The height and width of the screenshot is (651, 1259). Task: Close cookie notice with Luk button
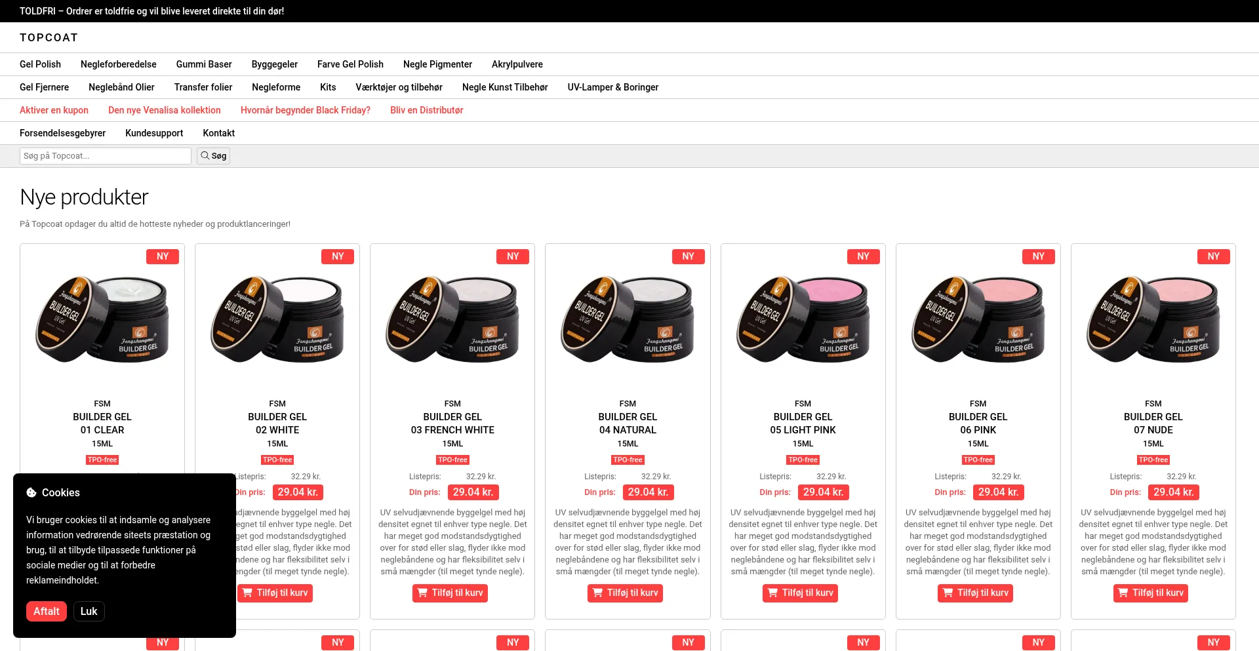89,611
